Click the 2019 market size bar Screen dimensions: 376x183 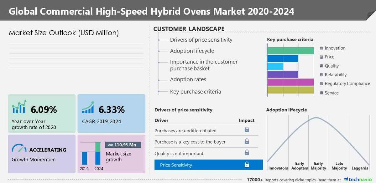pos(85,158)
